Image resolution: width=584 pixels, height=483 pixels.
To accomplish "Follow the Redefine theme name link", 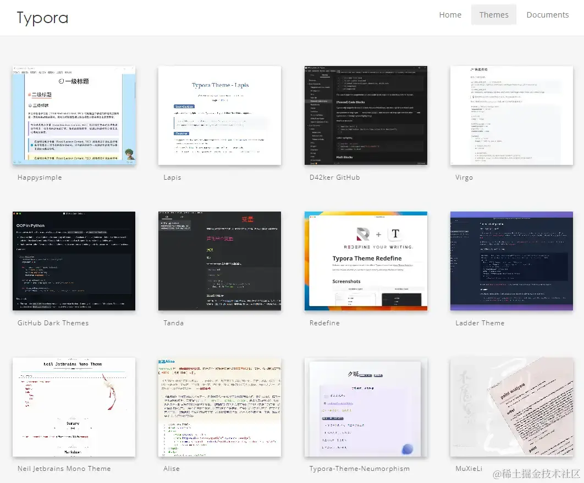I will (324, 323).
